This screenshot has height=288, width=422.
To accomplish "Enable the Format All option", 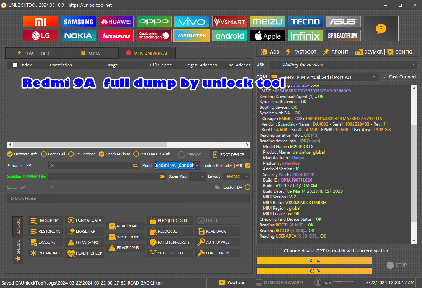I will [x=53, y=154].
